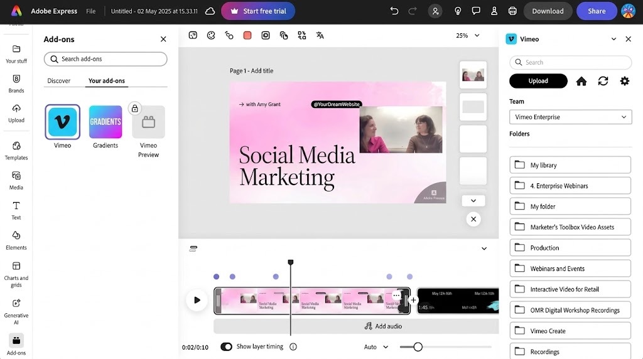Open the Generative AI panel
643x359 pixels.
click(x=16, y=312)
